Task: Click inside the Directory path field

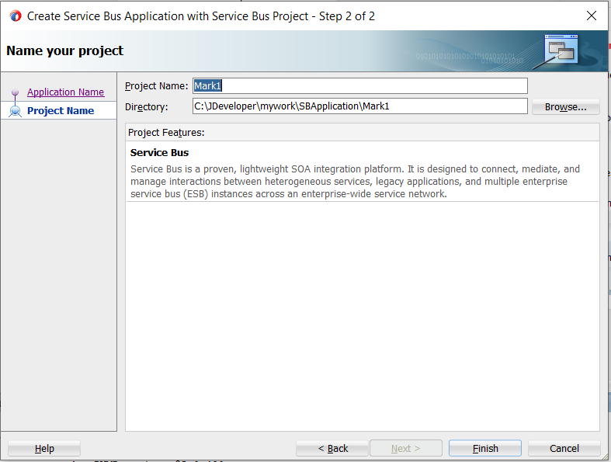Action: [x=359, y=106]
